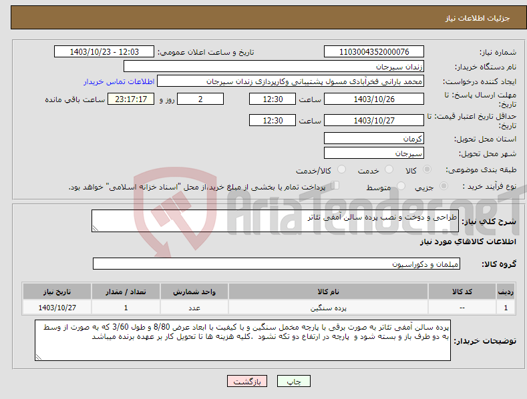527x399 pixels.
Task: Click the نام کالا column header
Action: point(328,292)
